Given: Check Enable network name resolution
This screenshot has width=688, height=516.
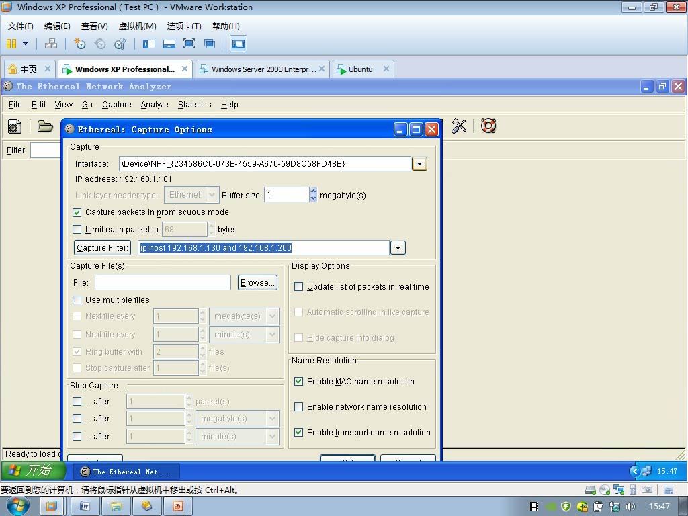Looking at the screenshot, I should 299,406.
